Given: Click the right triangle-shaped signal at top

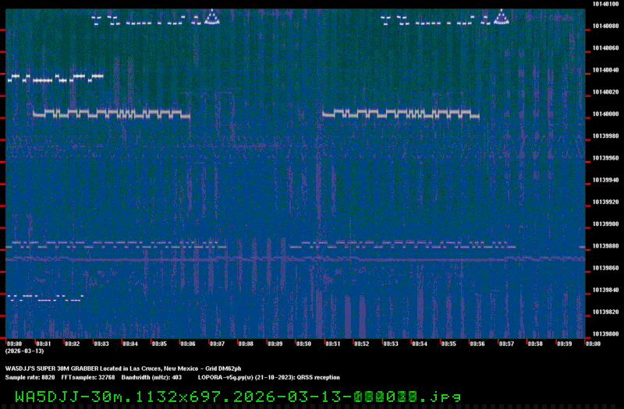Looking at the screenshot, I should [502, 16].
